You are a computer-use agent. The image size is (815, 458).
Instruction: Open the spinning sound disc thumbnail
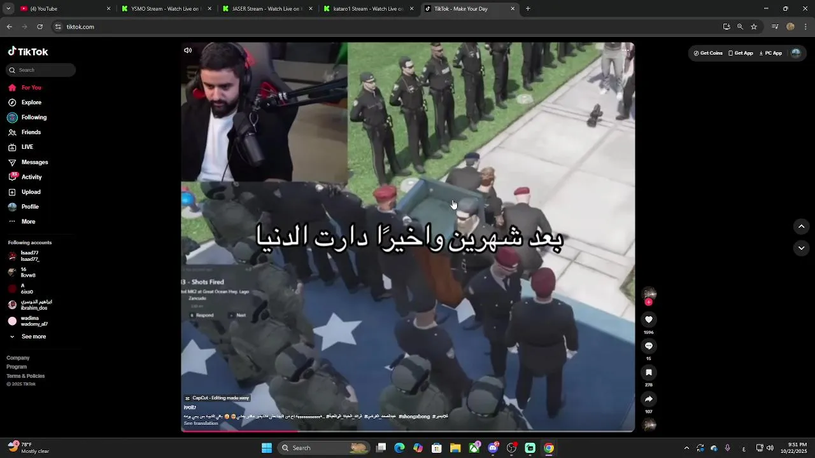point(649,425)
